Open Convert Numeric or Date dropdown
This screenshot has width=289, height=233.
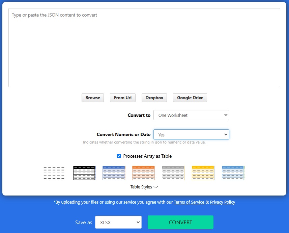(191, 135)
